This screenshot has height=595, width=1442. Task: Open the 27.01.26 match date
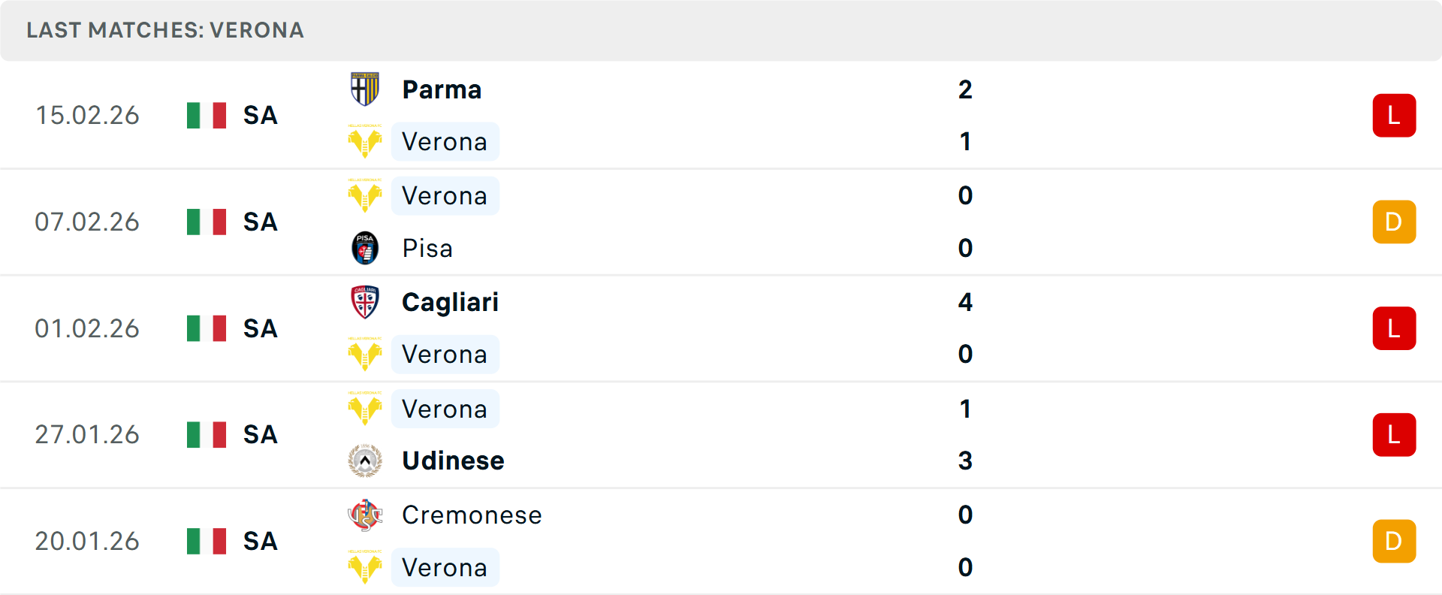point(87,434)
